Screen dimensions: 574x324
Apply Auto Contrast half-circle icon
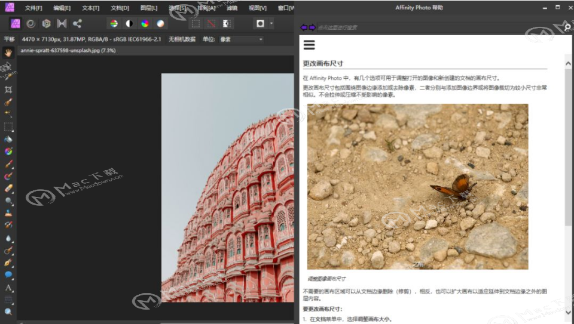[x=129, y=24]
